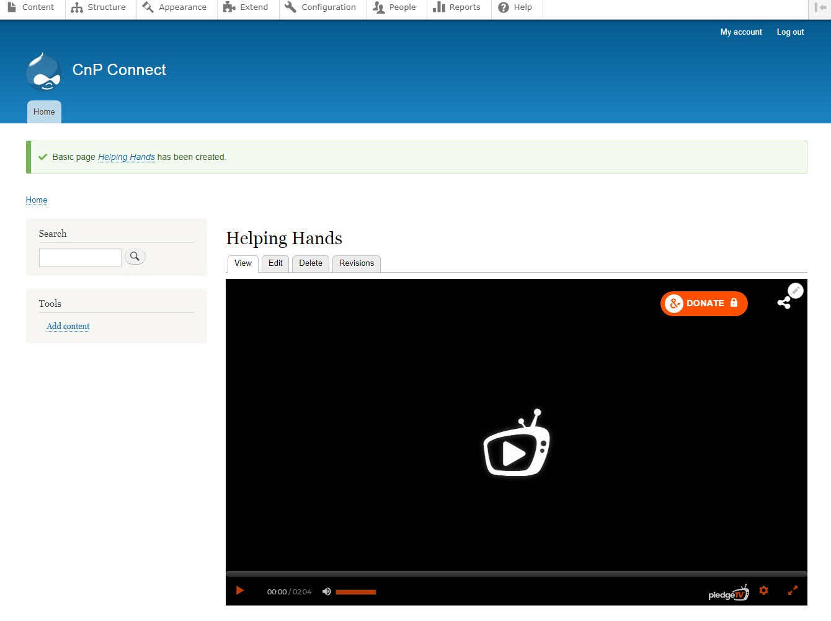
Task: Select the Home navigation tab
Action: [x=44, y=112]
